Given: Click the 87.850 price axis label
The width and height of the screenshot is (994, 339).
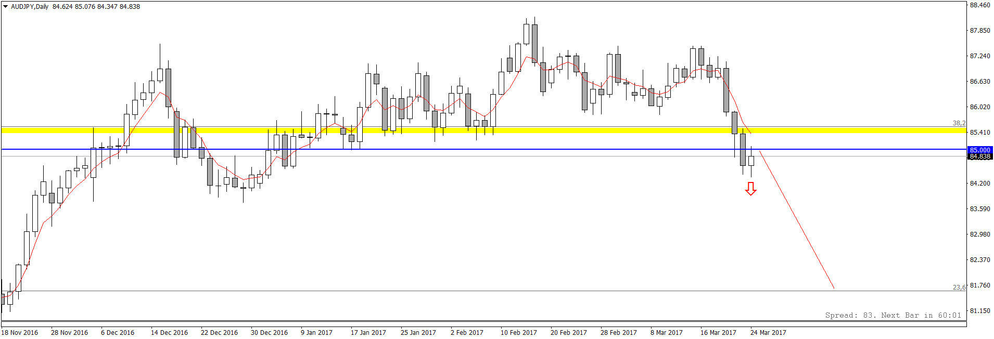Looking at the screenshot, I should click(980, 31).
